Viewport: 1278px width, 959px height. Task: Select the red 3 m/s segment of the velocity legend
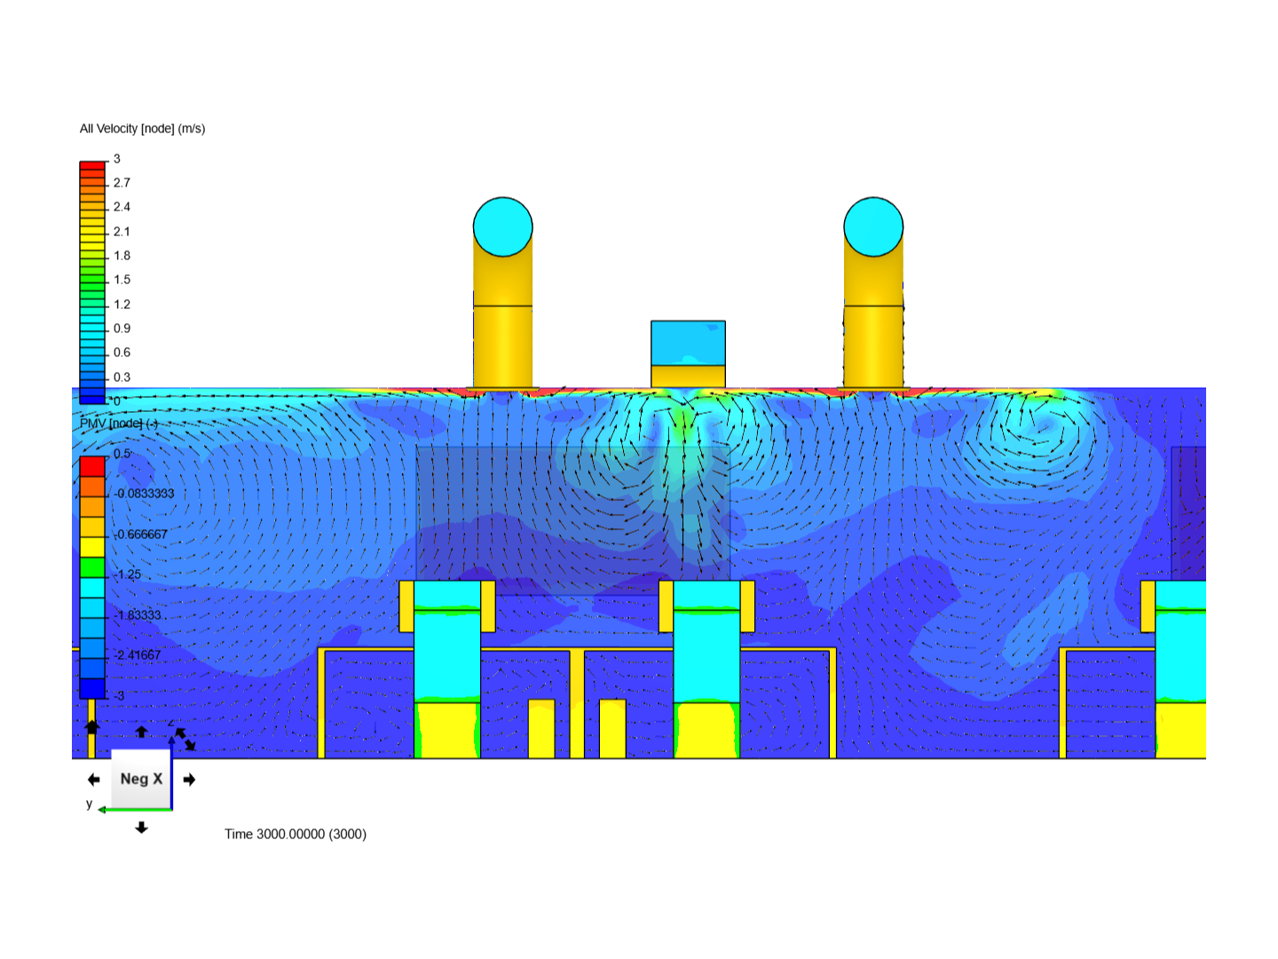[91, 164]
